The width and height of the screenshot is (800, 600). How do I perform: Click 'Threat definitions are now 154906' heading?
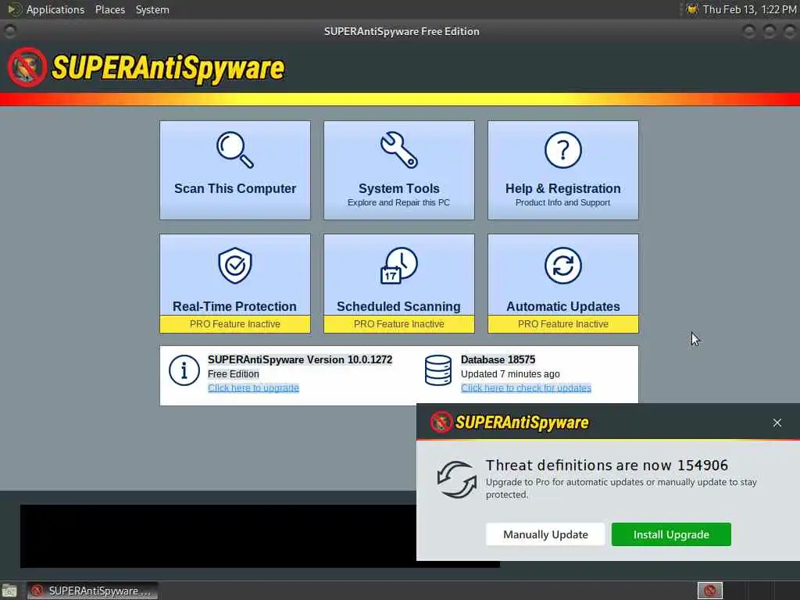click(606, 466)
